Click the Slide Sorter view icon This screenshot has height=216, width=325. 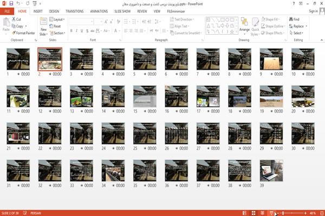pos(253,213)
